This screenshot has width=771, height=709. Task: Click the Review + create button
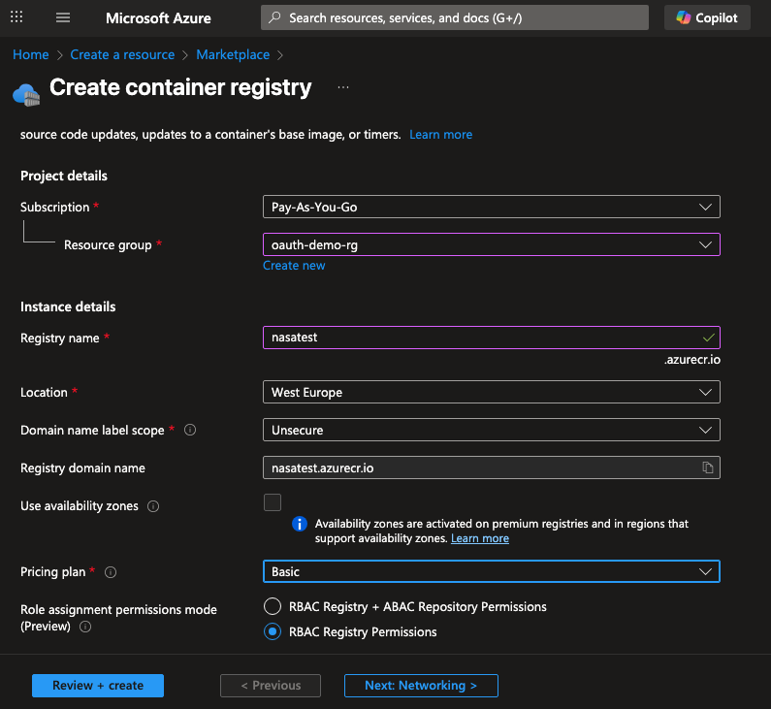[x=98, y=686]
